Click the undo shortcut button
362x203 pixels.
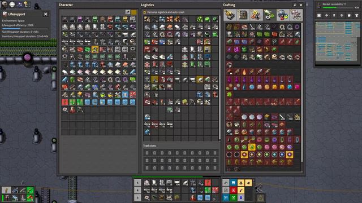coord(226,183)
